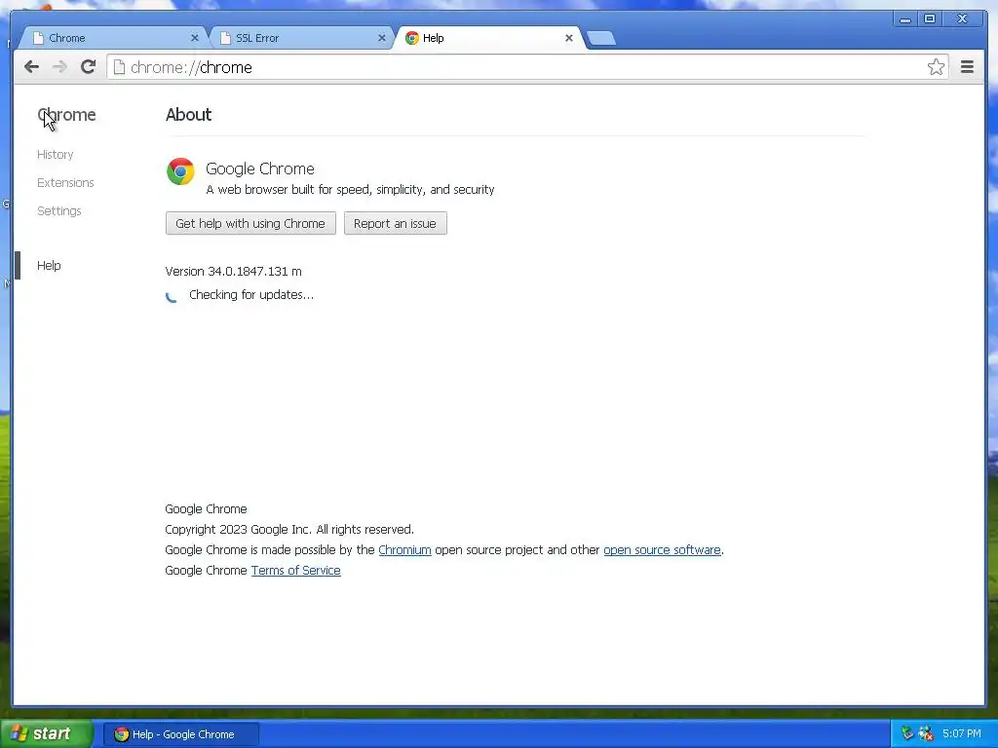Click the Copyright 2023 Google Inc. text

(289, 529)
